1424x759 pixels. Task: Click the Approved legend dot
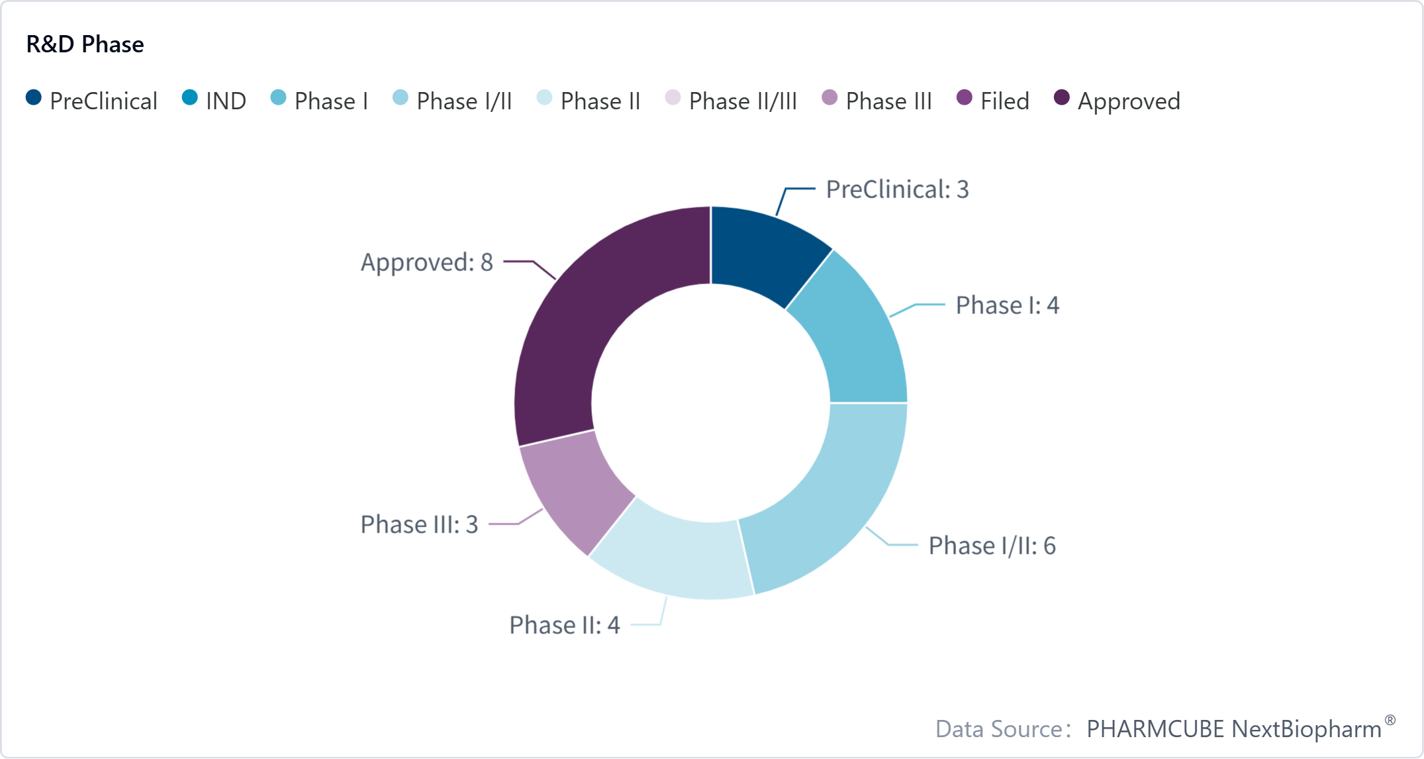[1062, 98]
